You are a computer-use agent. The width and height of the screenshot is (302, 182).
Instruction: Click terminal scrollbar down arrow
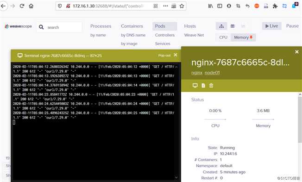point(176,177)
